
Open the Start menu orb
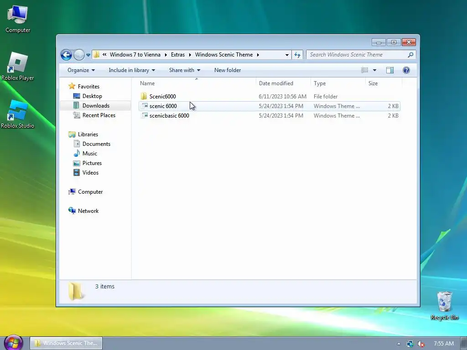pos(13,343)
